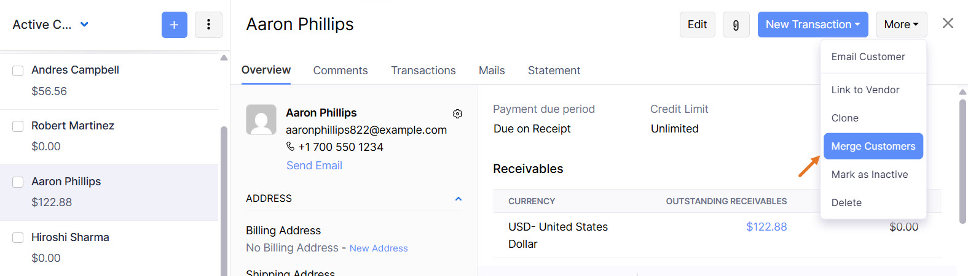The height and width of the screenshot is (276, 968).
Task: Select the Robert Martinez checkbox
Action: pos(18,126)
